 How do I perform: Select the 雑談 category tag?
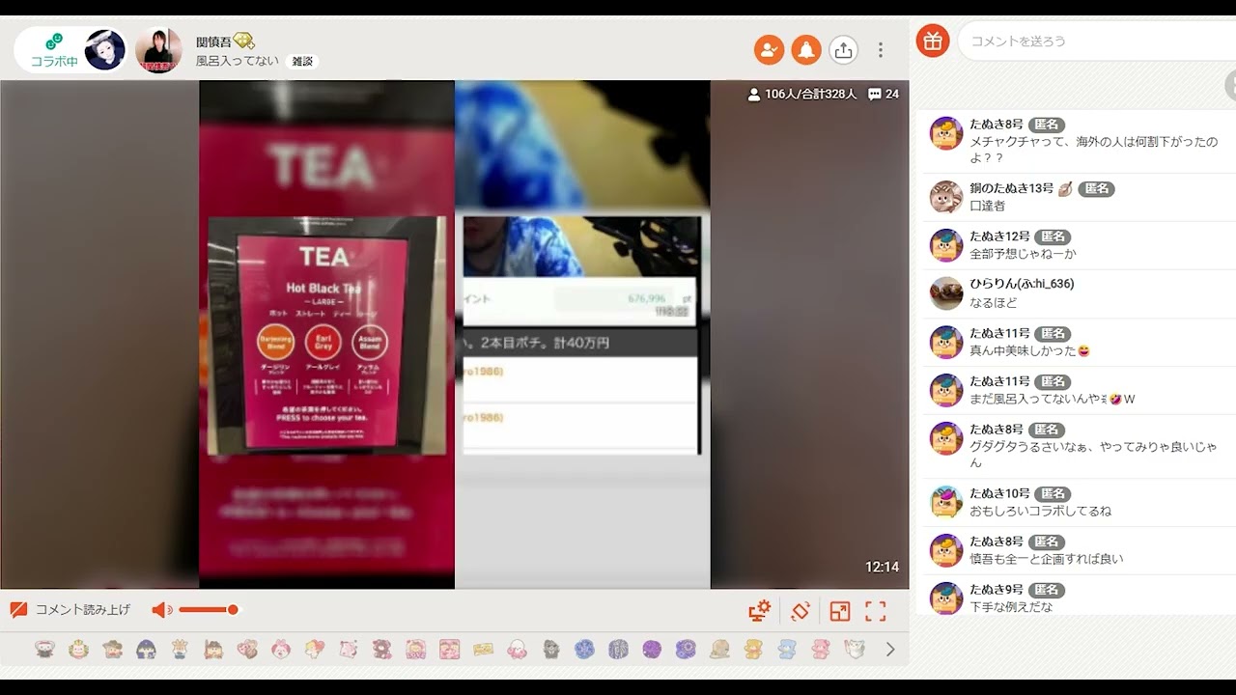click(302, 61)
